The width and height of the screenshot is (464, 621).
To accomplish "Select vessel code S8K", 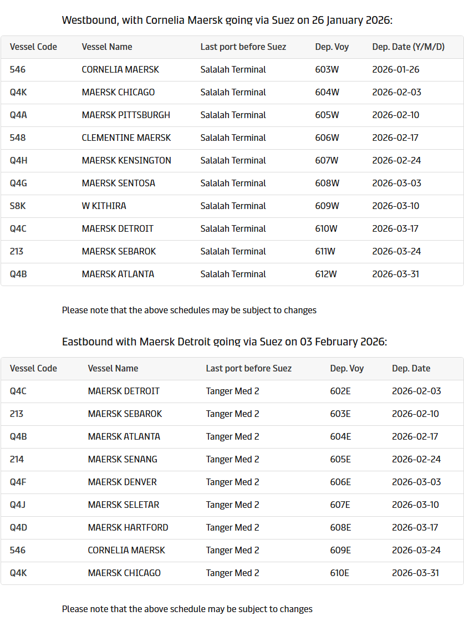I will coord(18,206).
